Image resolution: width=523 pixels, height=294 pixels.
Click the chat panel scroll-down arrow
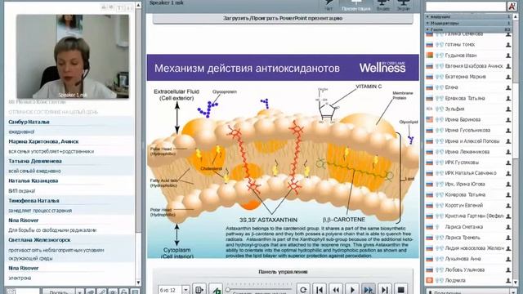tap(138, 283)
